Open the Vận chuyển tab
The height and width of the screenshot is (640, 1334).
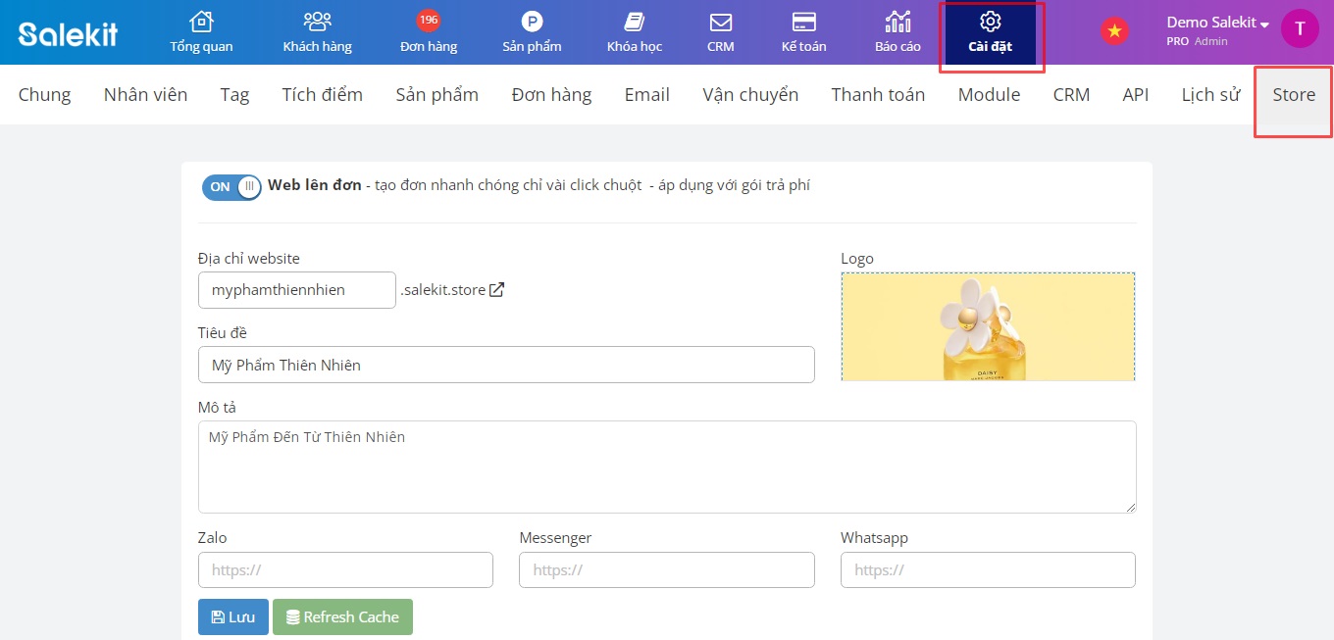pyautogui.click(x=750, y=95)
